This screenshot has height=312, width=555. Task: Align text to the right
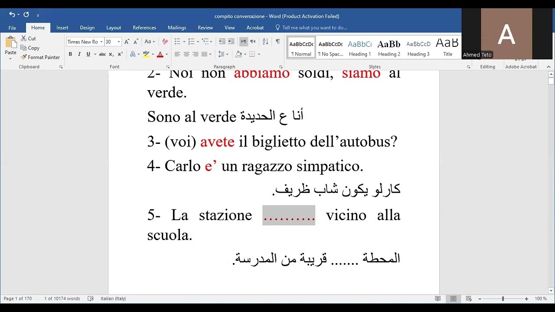point(196,54)
